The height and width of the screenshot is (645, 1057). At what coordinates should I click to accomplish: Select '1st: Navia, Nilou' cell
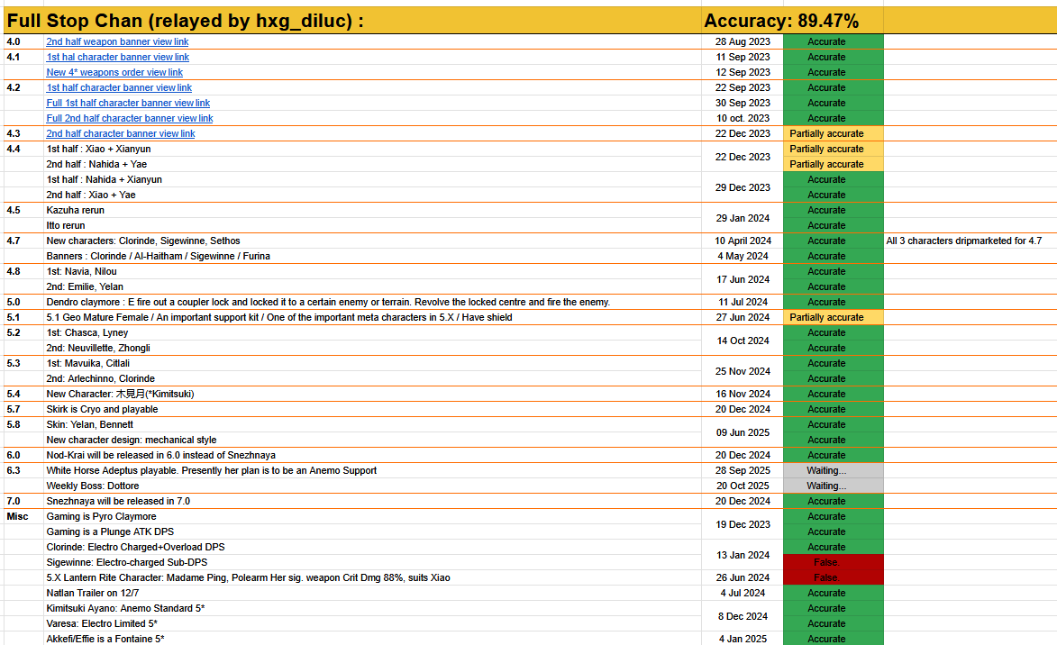click(372, 272)
